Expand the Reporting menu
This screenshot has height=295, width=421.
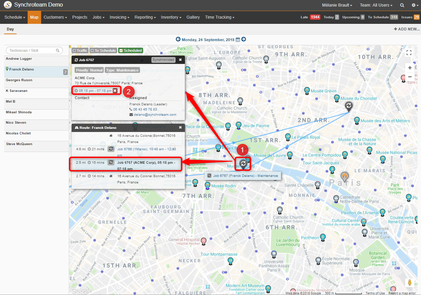click(145, 17)
